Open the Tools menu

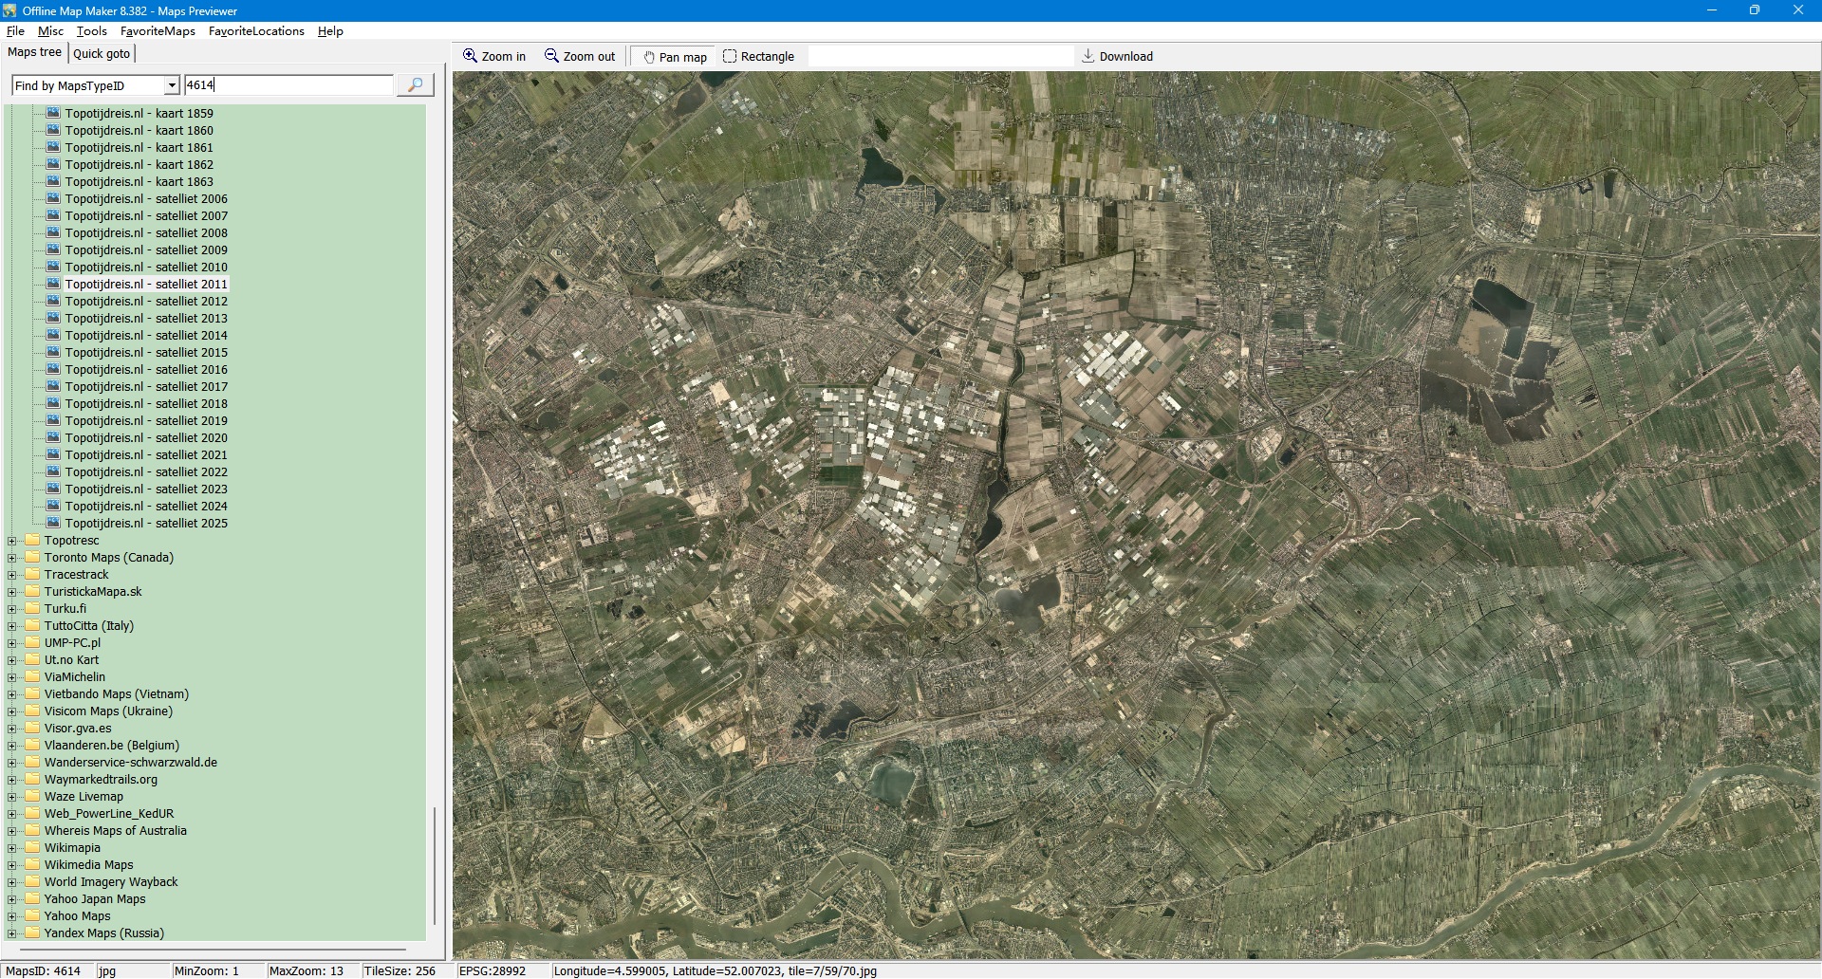[92, 31]
